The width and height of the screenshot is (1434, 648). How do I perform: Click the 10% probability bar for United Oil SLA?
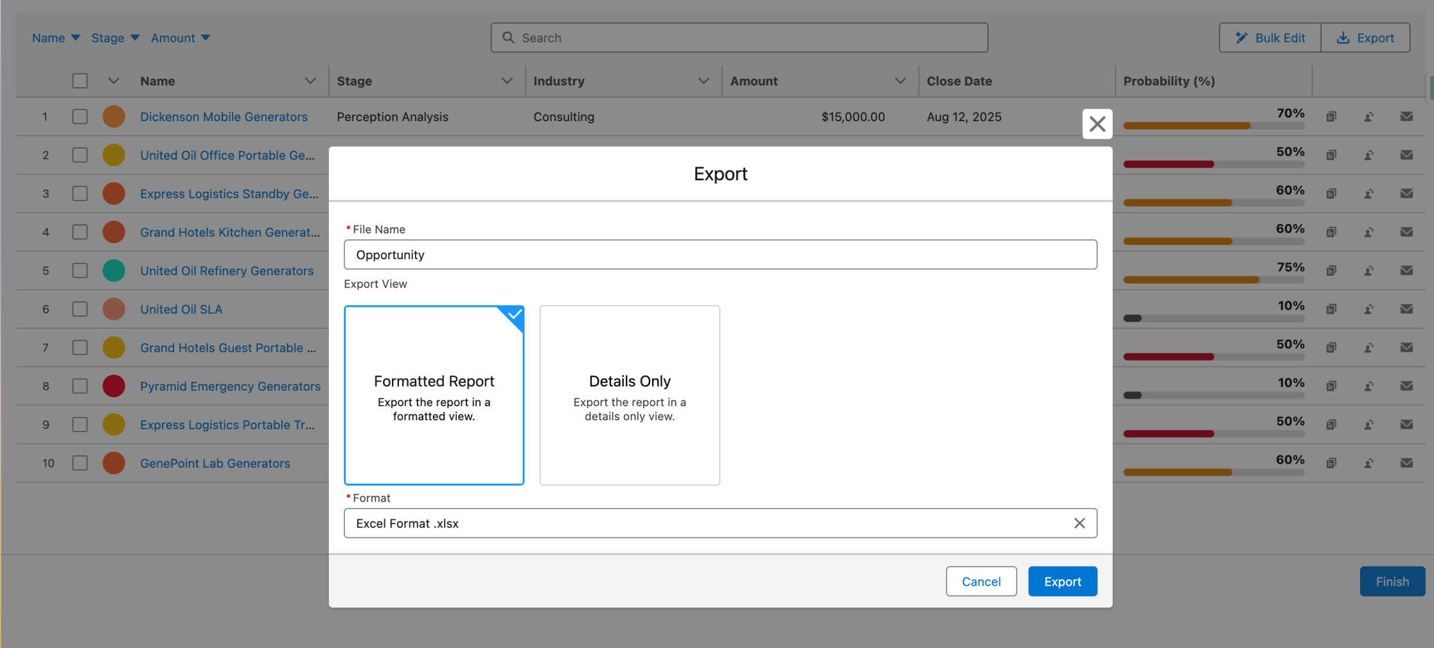1214,318
